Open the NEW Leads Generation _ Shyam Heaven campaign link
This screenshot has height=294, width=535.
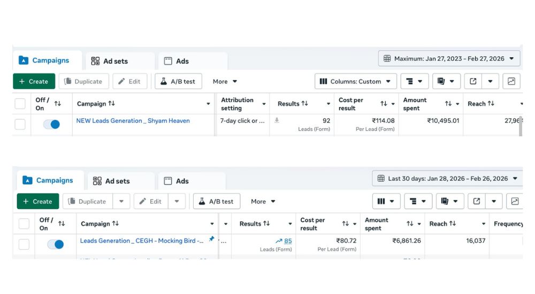tap(133, 121)
